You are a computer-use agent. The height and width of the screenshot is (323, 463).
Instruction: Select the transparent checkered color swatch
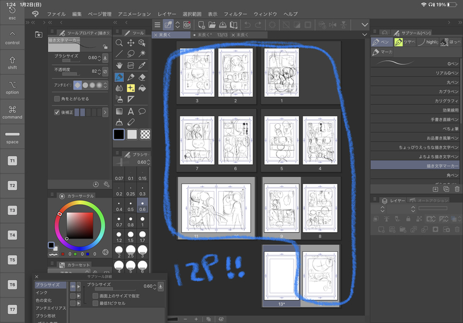click(145, 134)
